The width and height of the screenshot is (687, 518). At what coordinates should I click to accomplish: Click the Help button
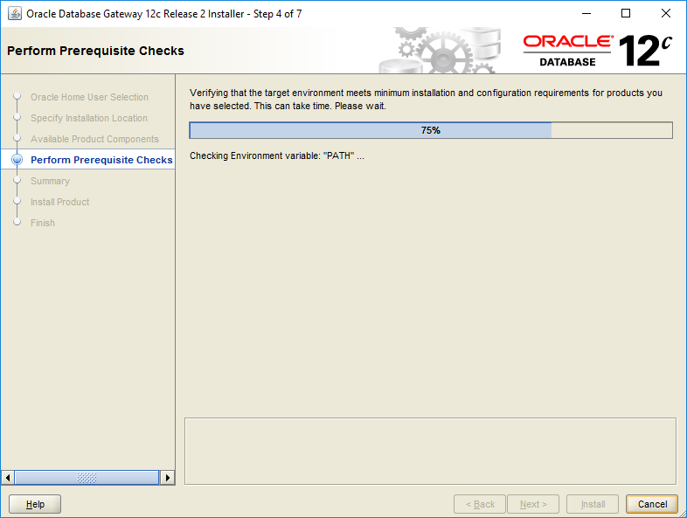(35, 504)
